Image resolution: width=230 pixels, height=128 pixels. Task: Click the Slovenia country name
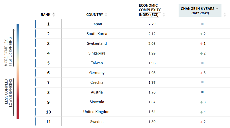coord(97,102)
